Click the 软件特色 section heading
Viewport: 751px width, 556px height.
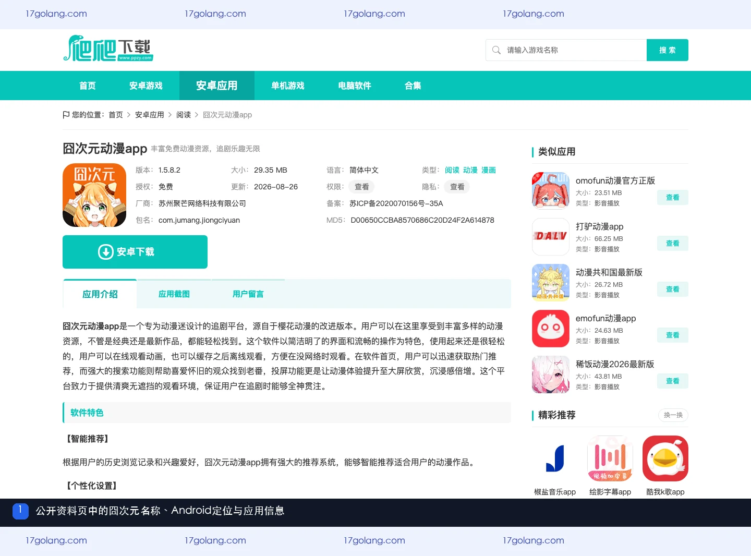[x=87, y=413]
